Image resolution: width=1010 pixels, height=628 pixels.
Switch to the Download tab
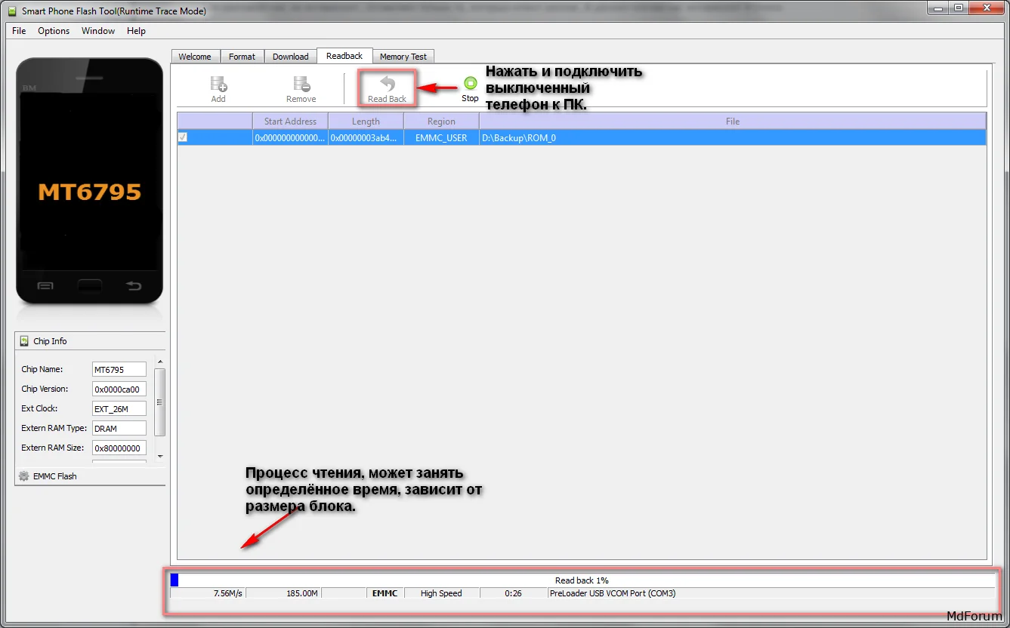(x=290, y=57)
